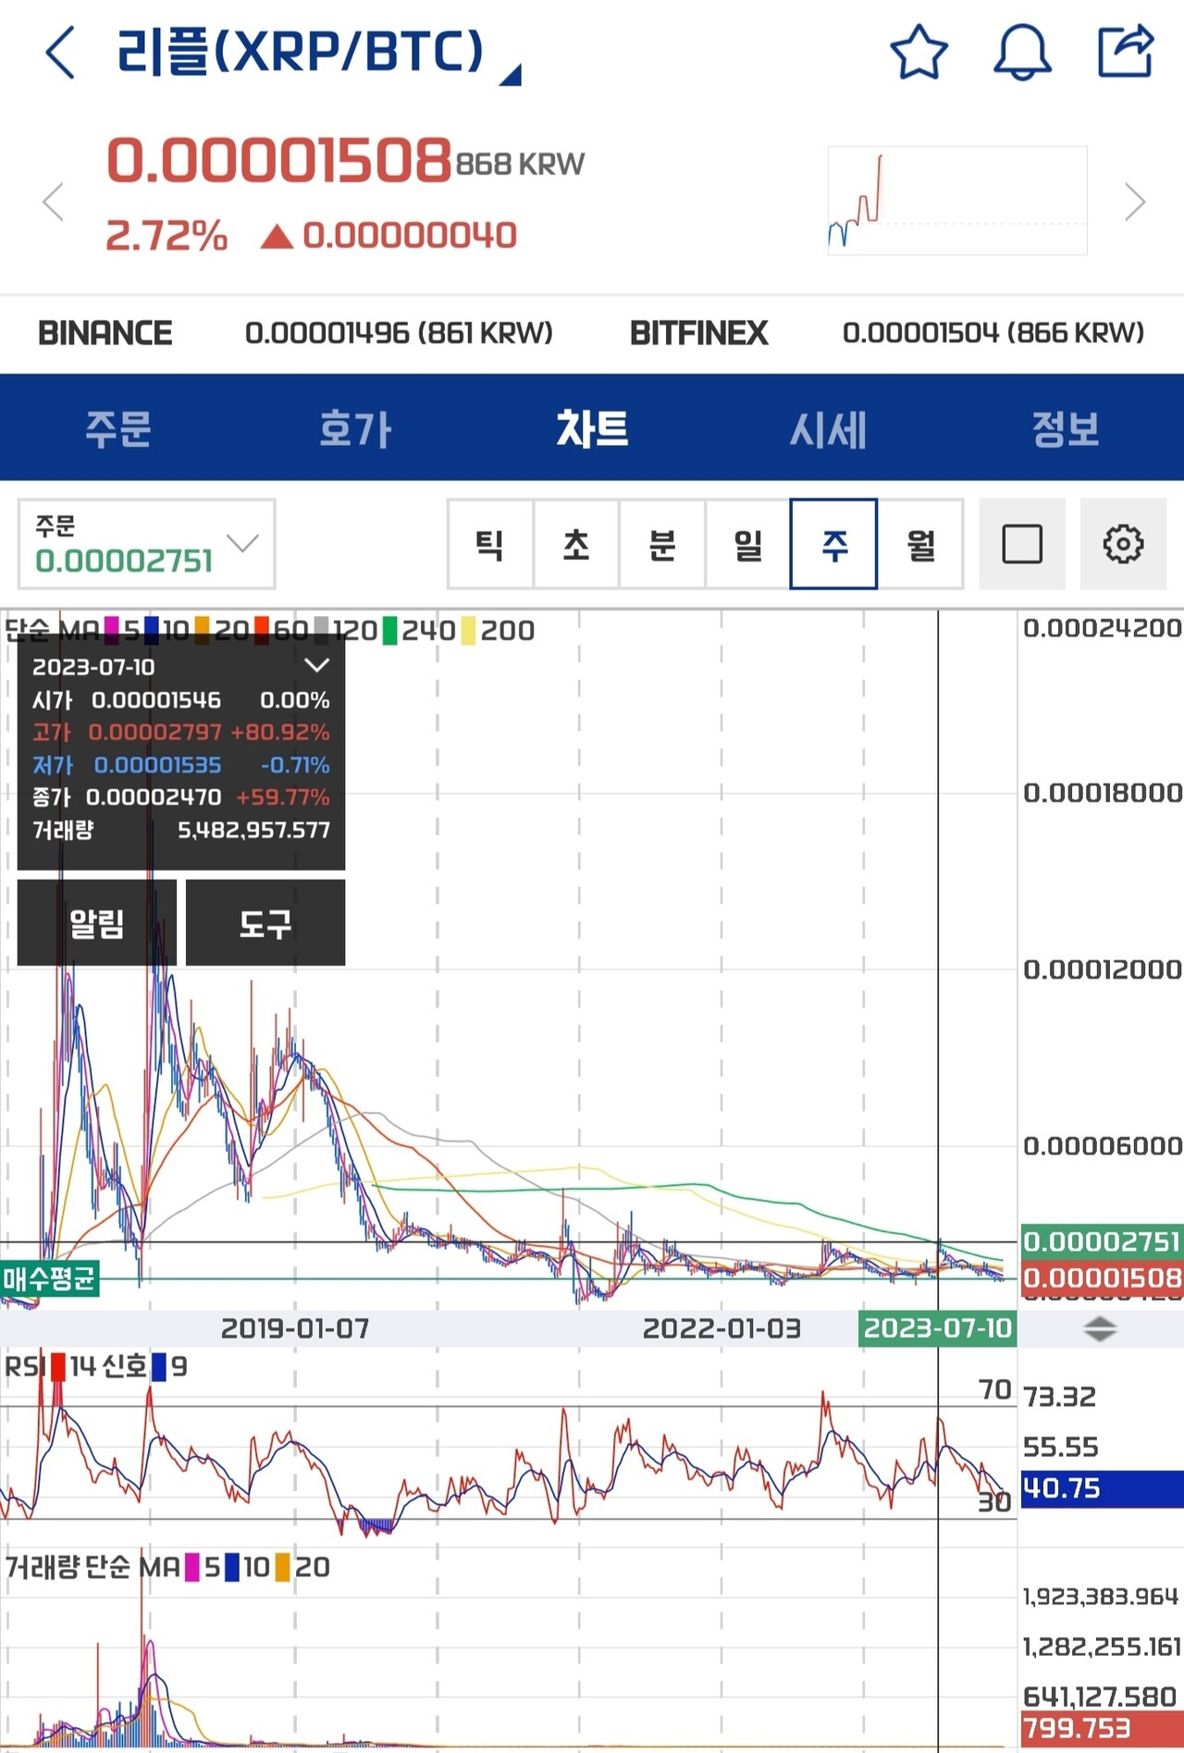Screen dimensions: 1184x1753
Task: Tap the chart pane resize handle
Action: 1100,1329
